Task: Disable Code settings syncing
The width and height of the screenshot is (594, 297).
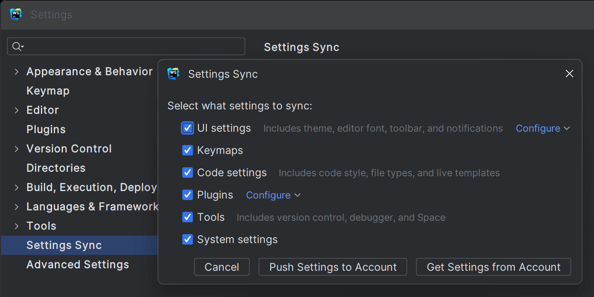Action: tap(188, 173)
